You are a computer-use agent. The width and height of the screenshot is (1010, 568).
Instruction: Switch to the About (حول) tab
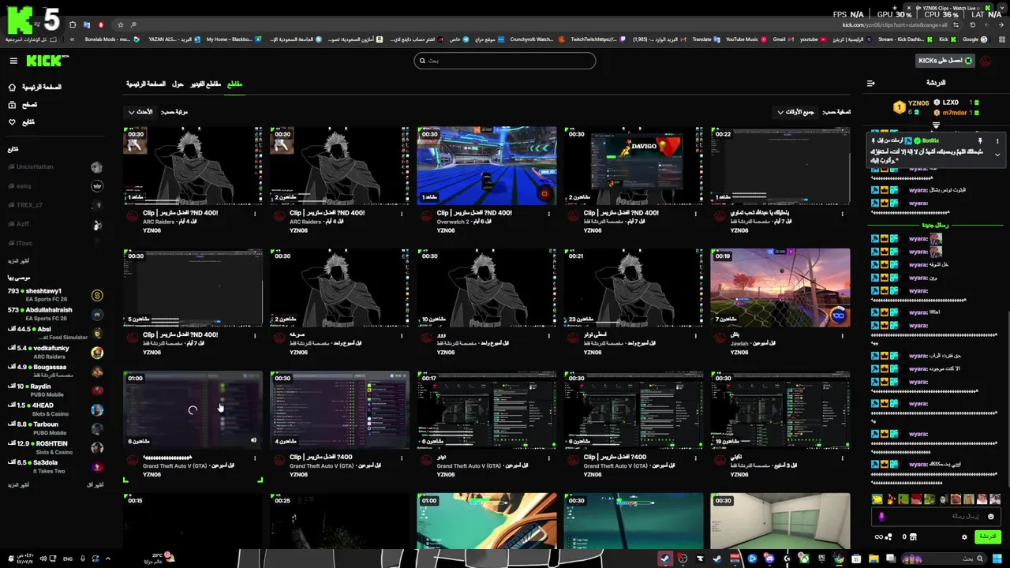(178, 84)
